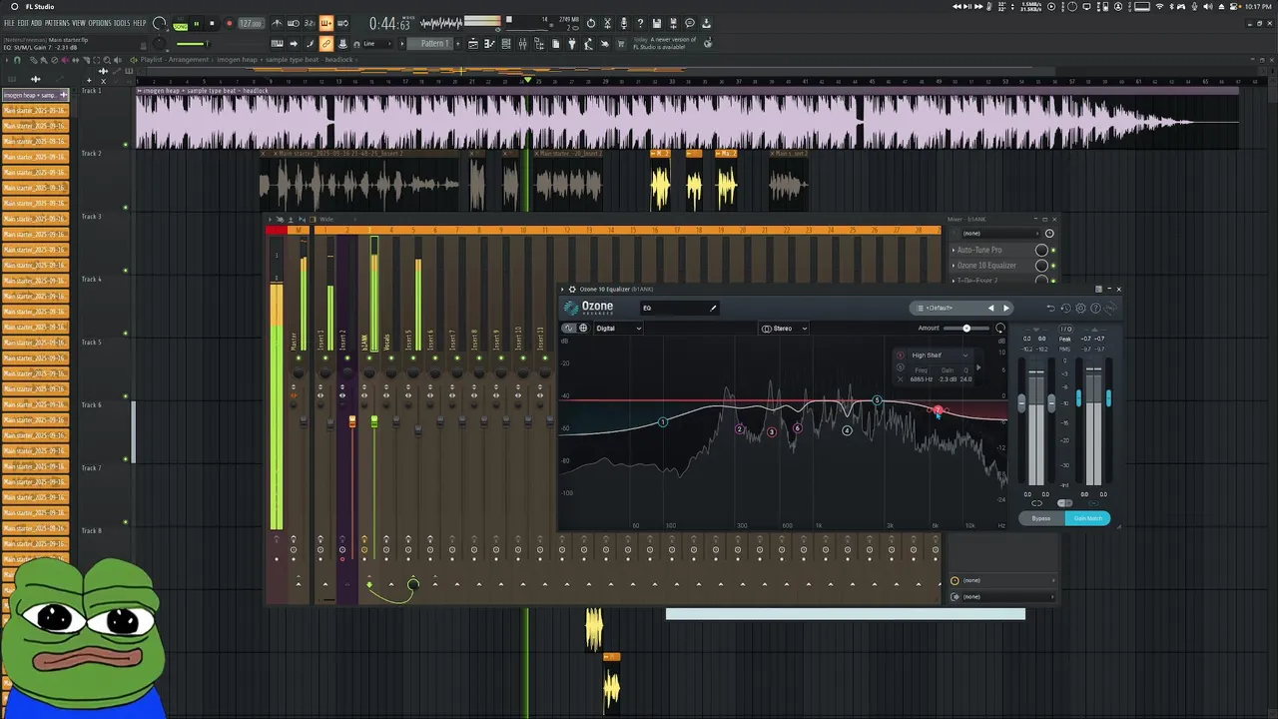The height and width of the screenshot is (719, 1278).
Task: Toggle the metronome icon
Action: [x=278, y=23]
